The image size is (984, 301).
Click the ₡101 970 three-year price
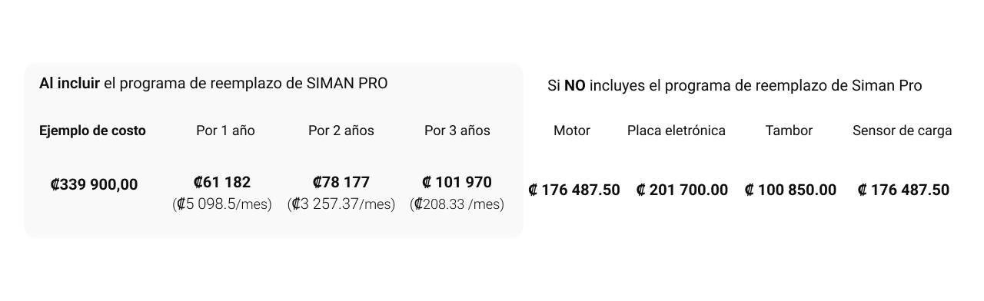[457, 183]
